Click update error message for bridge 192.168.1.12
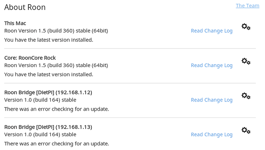Image resolution: width=265 pixels, height=150 pixels. point(56,109)
